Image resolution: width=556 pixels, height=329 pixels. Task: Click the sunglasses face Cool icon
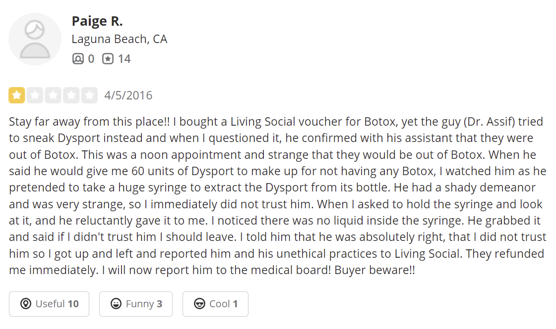pyautogui.click(x=199, y=304)
